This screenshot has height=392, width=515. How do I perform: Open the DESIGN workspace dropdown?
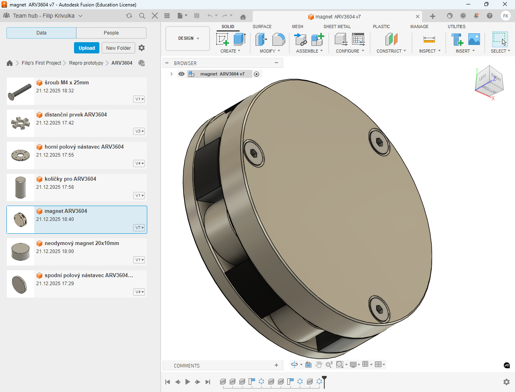coord(188,39)
